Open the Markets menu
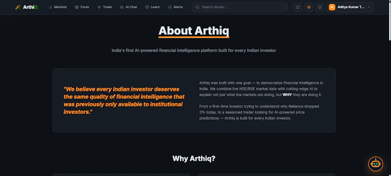 click(x=58, y=7)
